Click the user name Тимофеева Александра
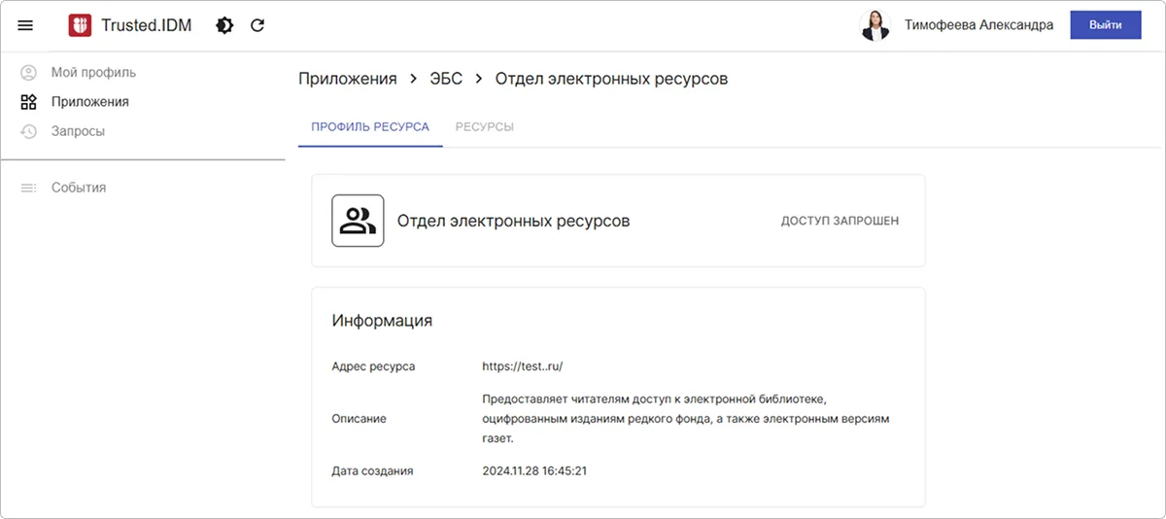This screenshot has height=519, width=1166. (x=978, y=25)
